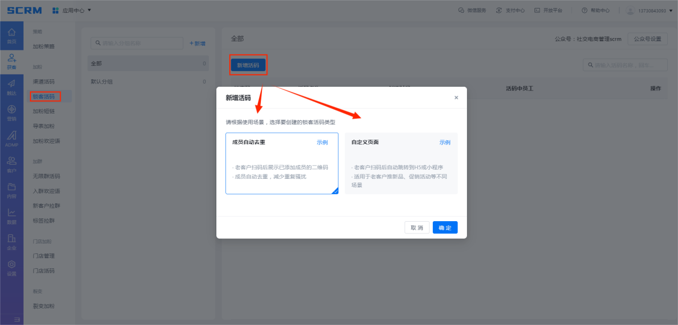
Task: Close the 新增活码 dialog with the X
Action: [456, 98]
